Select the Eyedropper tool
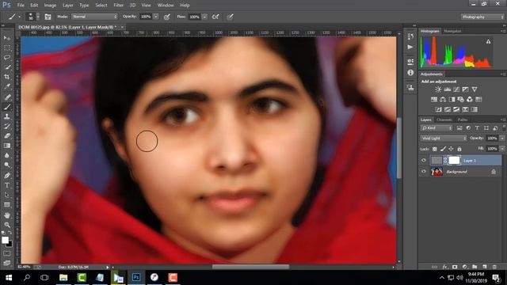 tap(7, 86)
